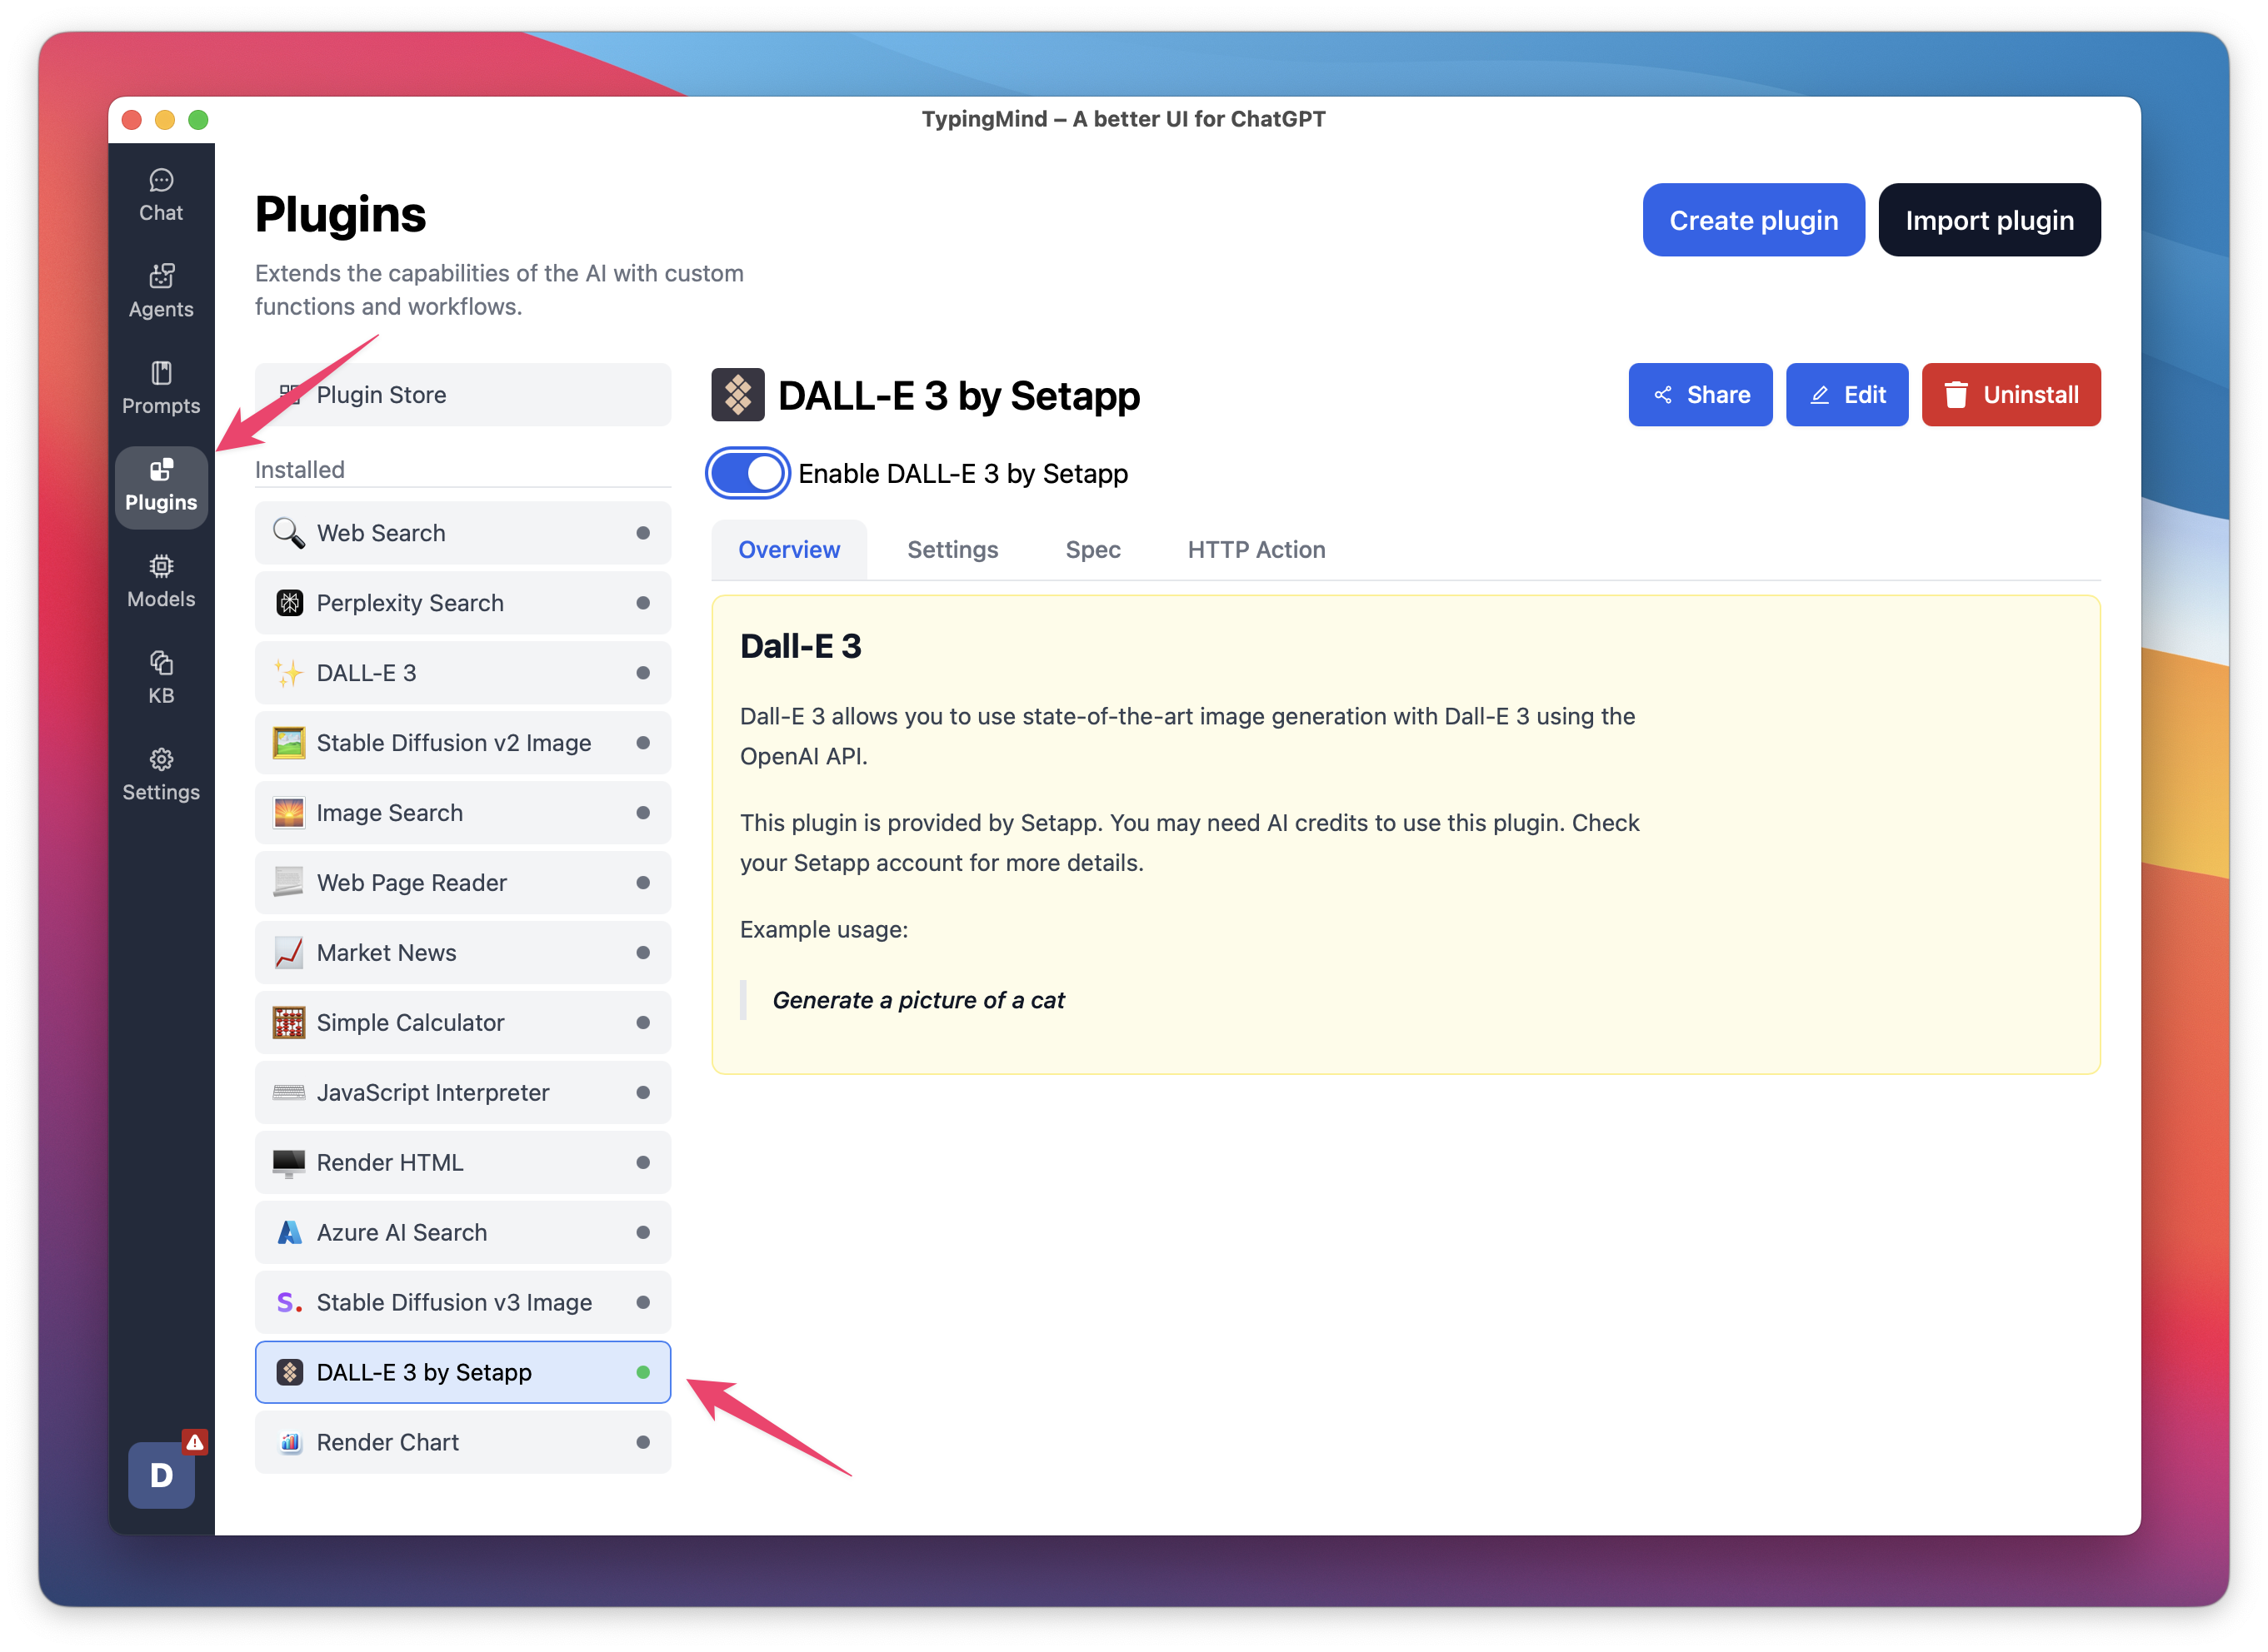Select the DALL-E 3 plugin row

pyautogui.click(x=462, y=673)
